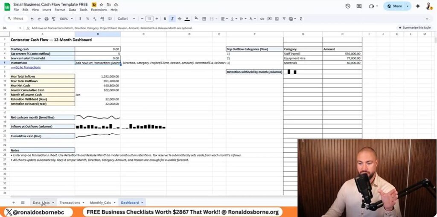Increase decimal places
437x217 pixels.
pos(102,19)
